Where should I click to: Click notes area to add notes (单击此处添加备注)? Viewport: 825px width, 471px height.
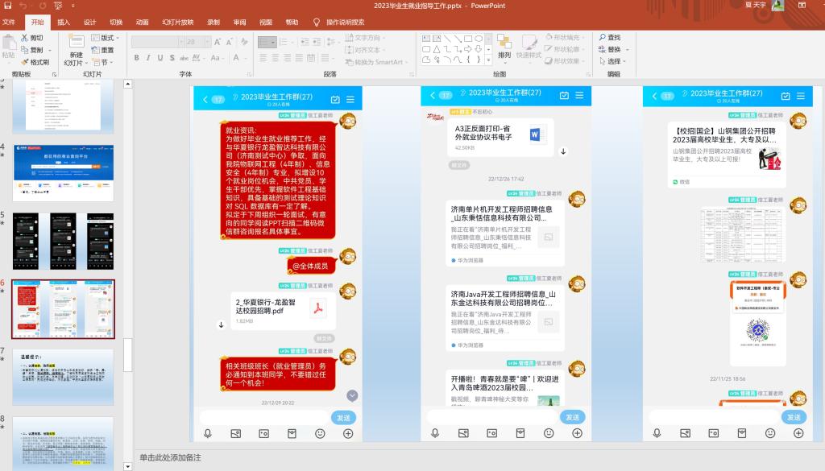pos(169,457)
